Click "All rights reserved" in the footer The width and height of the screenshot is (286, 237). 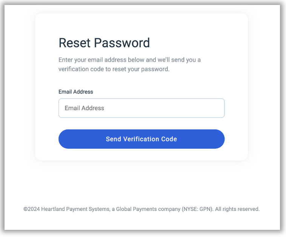click(x=237, y=209)
